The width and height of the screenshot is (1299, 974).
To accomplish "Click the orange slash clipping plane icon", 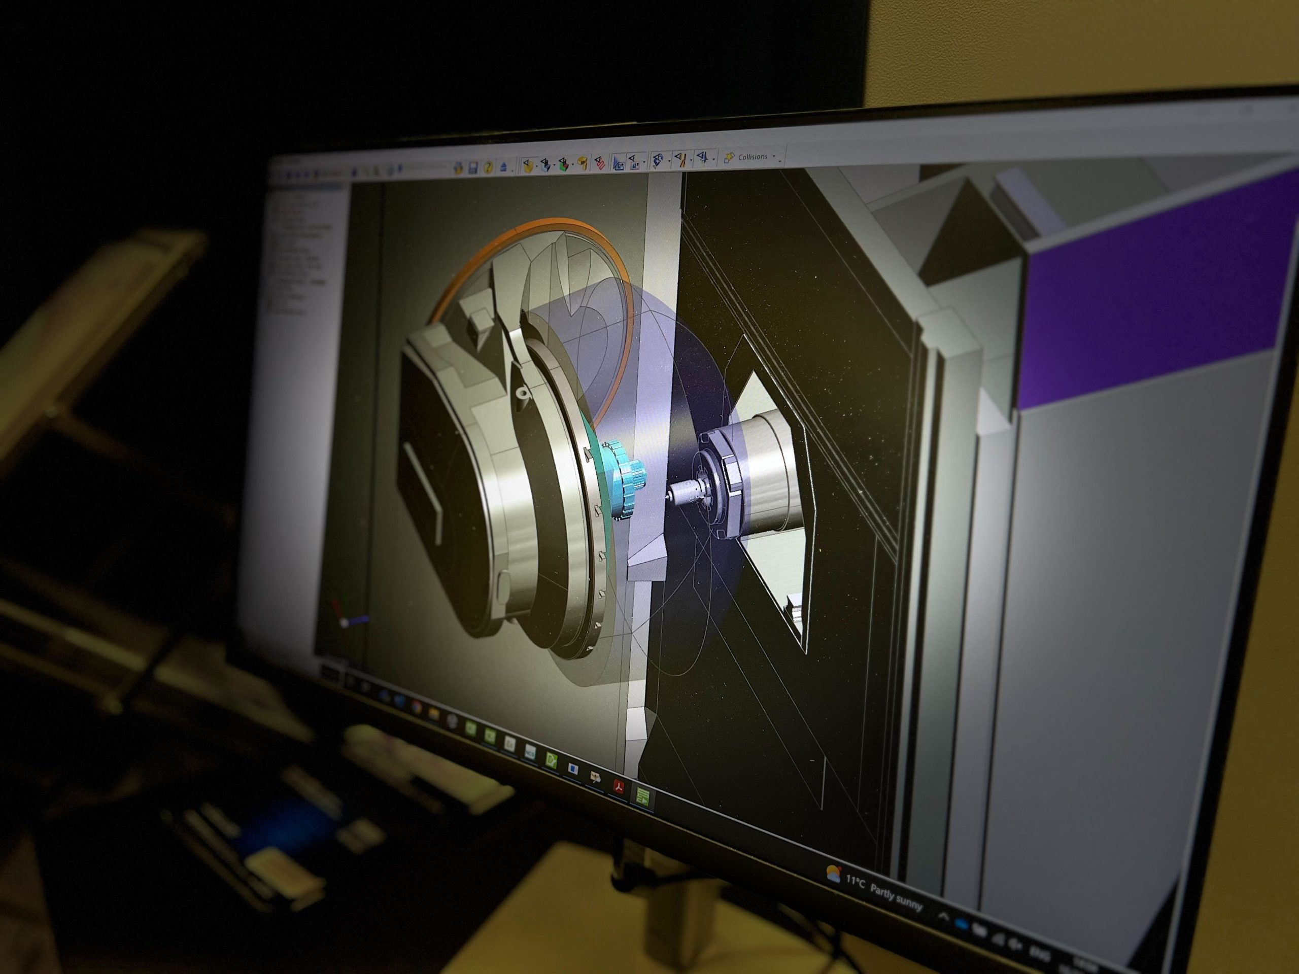I will click(681, 160).
